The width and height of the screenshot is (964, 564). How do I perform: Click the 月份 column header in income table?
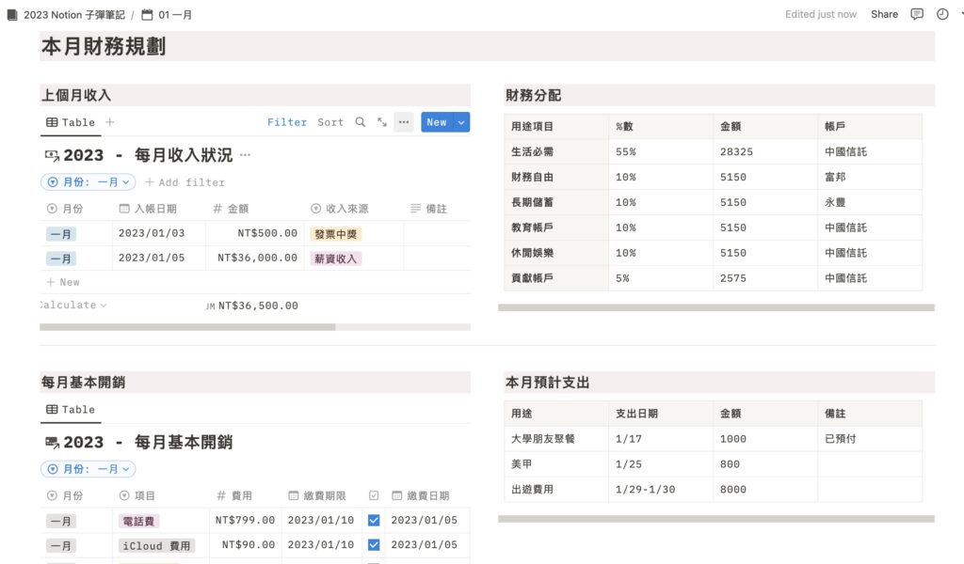pos(65,209)
